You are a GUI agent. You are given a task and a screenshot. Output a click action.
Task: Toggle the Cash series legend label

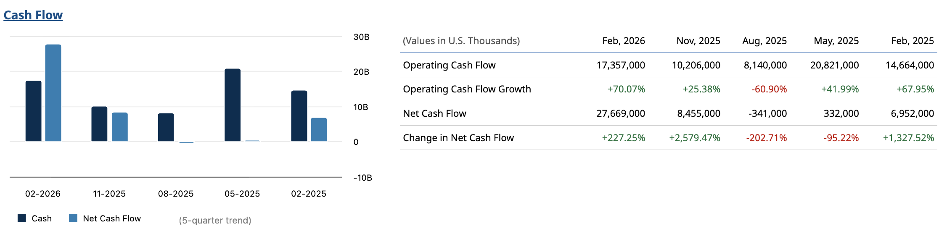42,218
